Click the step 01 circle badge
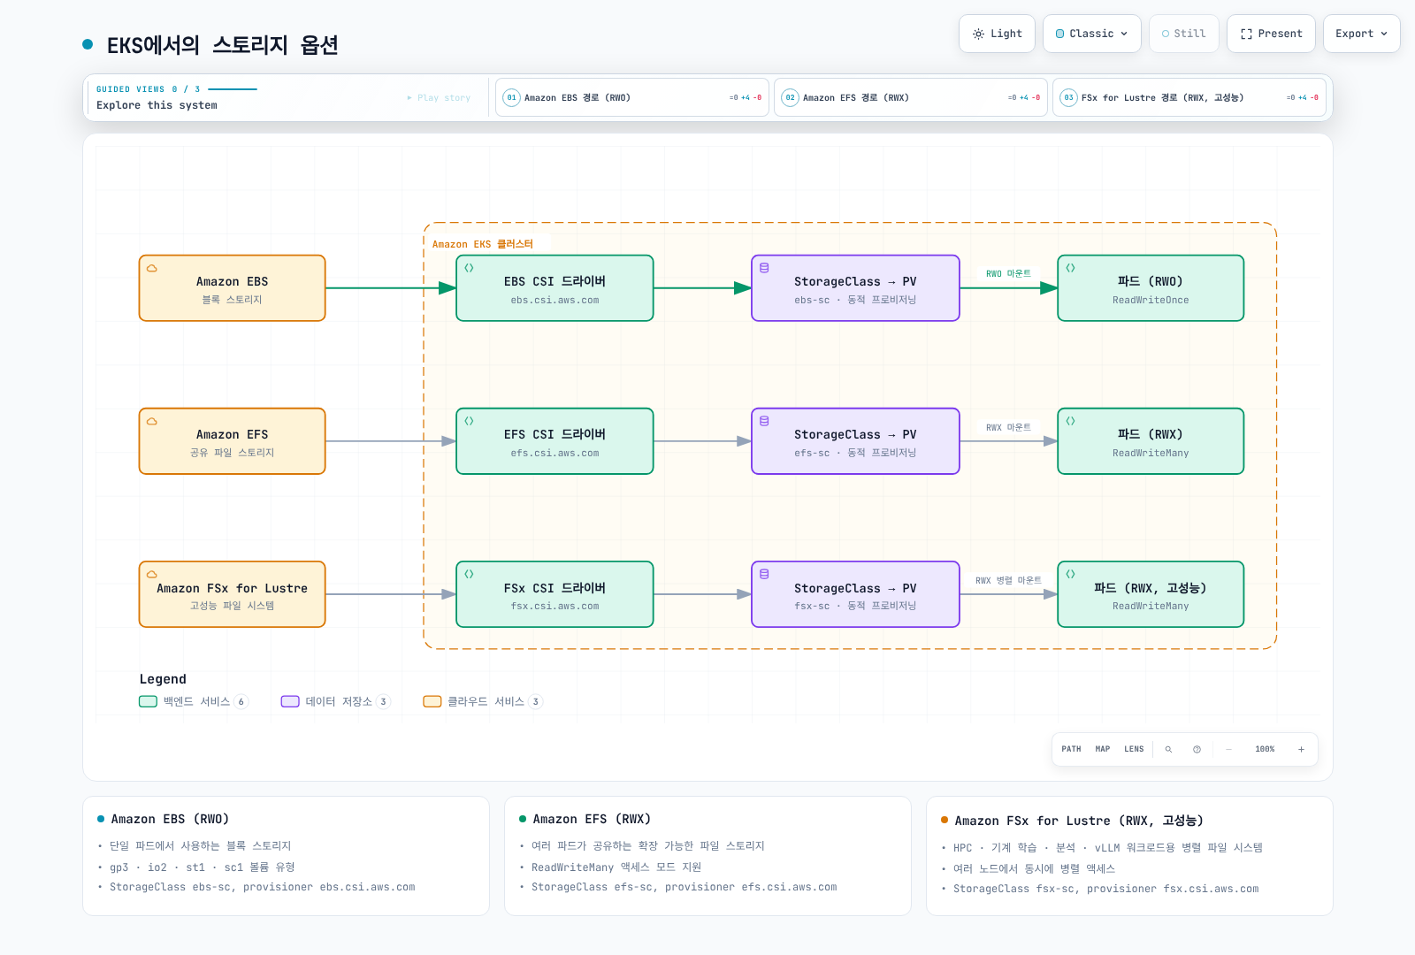 point(511,97)
